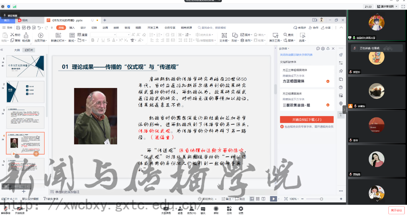Toggle Record (录制) in meeting toolbar
Viewport: 407px width, 215px height.
tap(216, 210)
